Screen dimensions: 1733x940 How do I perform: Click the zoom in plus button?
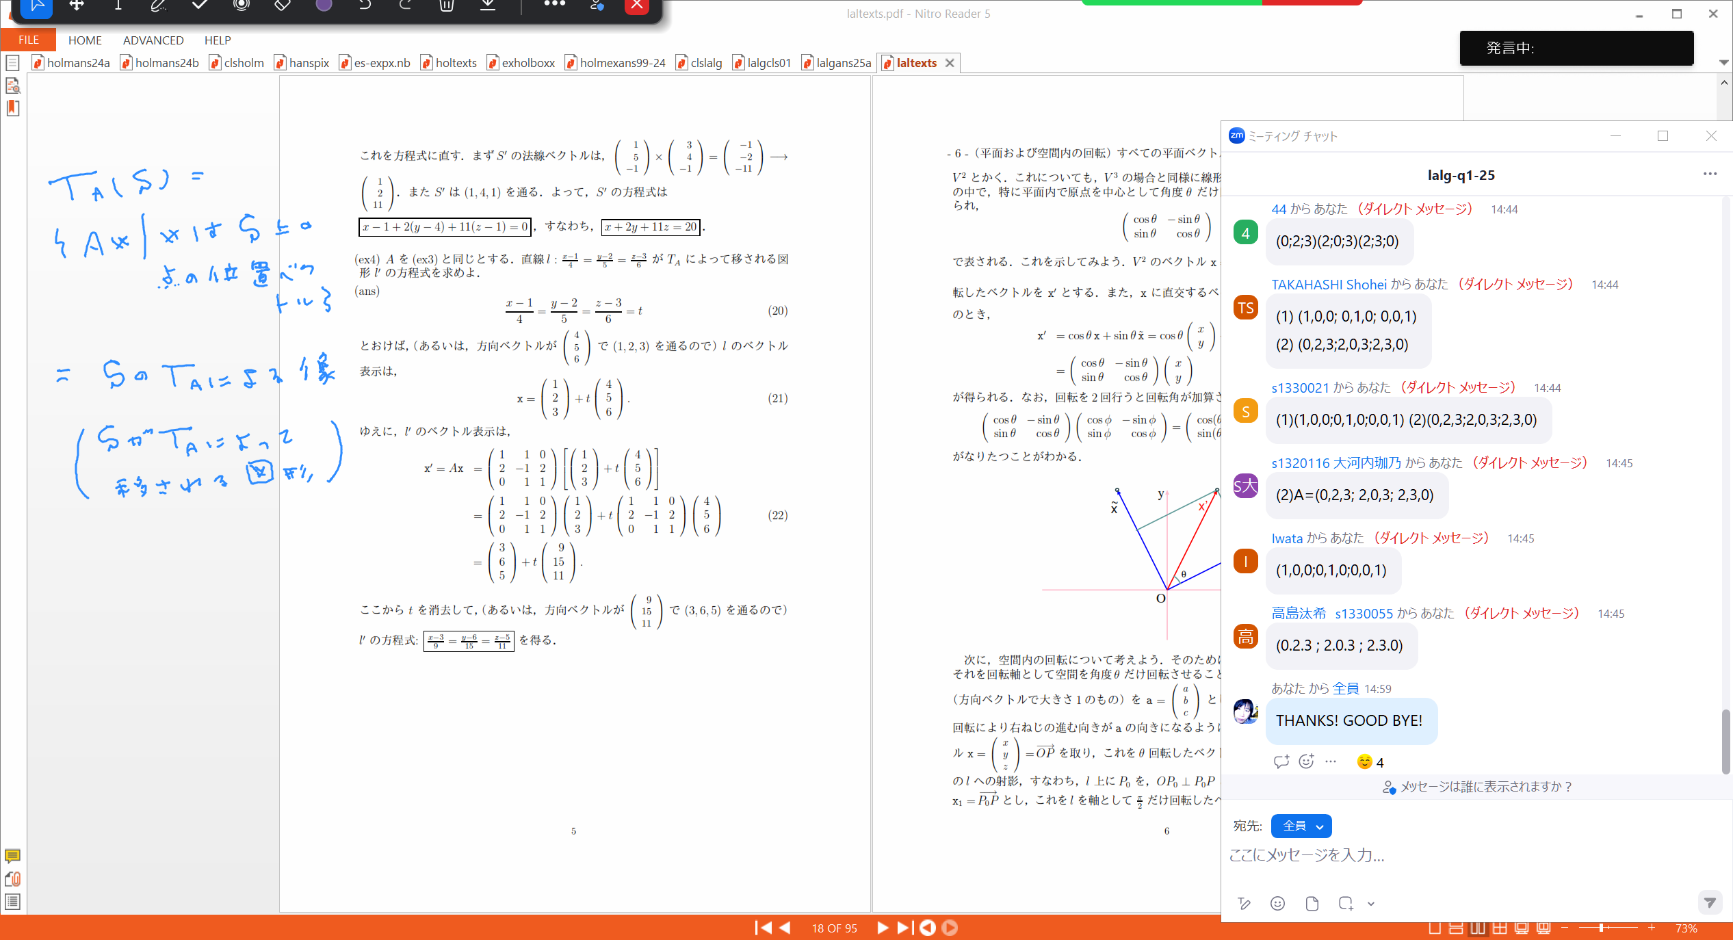tap(1652, 928)
